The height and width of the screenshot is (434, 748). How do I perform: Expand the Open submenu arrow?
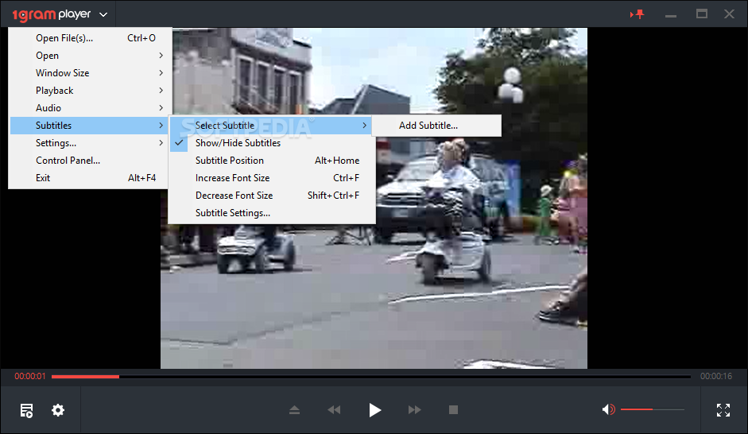(x=161, y=56)
